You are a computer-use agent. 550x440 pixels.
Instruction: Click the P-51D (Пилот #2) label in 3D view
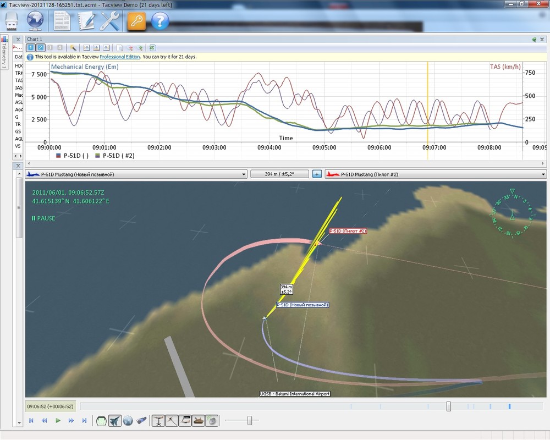point(348,231)
